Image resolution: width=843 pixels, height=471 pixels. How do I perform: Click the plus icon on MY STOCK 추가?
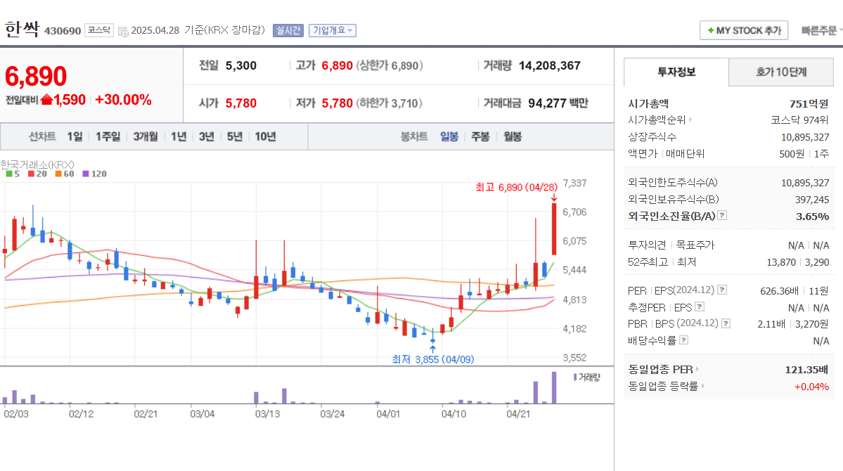point(712,30)
